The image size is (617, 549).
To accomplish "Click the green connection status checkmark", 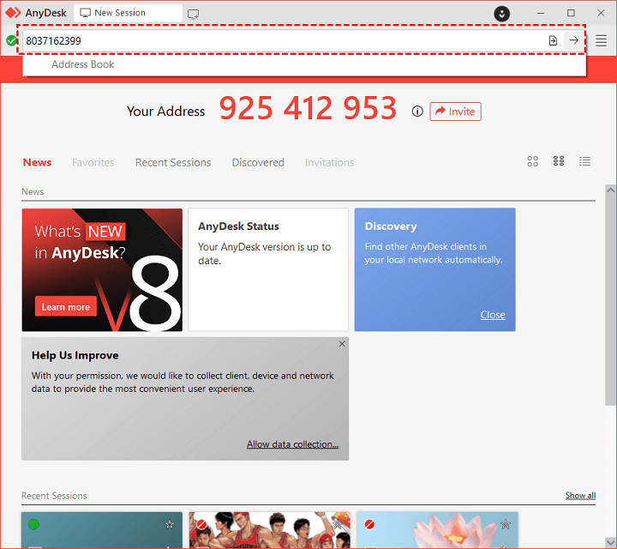I will pyautogui.click(x=11, y=40).
